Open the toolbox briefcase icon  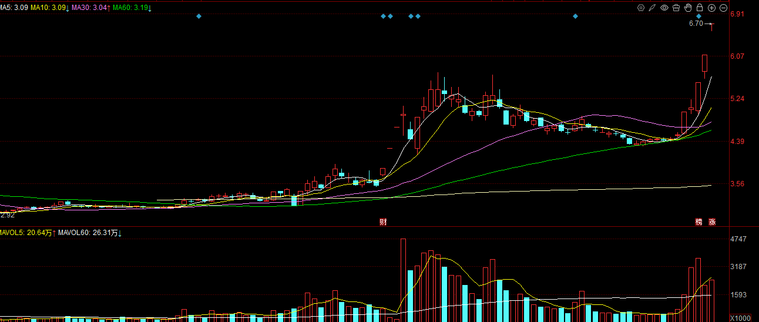(676, 8)
